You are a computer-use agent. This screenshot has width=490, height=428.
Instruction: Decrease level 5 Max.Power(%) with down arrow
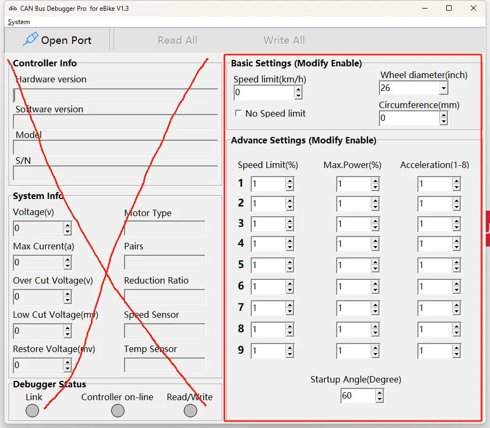pos(375,269)
